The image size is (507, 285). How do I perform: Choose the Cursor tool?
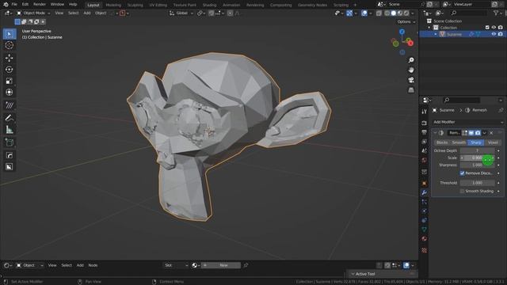point(10,45)
